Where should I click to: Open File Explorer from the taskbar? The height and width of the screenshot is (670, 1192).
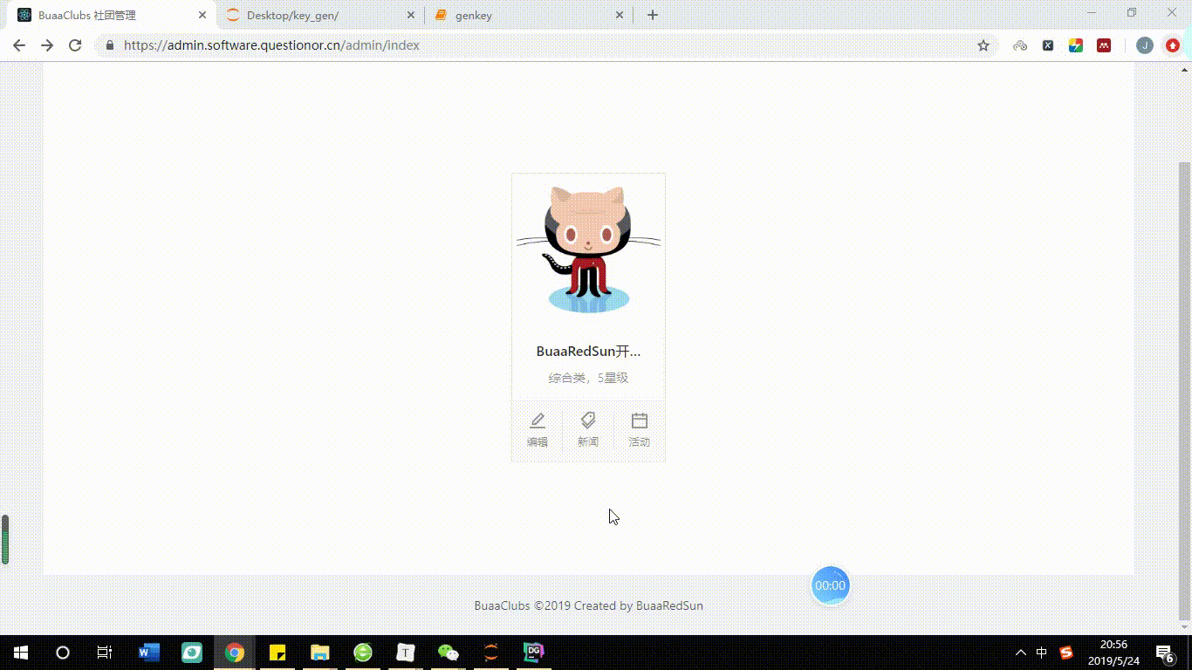(x=320, y=653)
